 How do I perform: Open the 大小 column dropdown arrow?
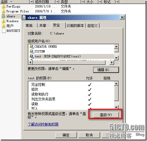100,2
